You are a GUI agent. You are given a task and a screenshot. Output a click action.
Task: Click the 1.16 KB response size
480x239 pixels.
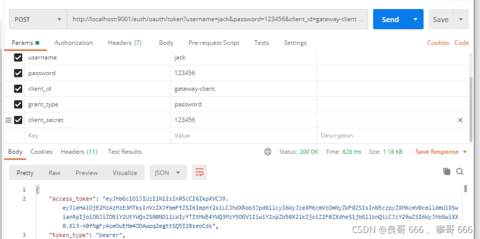[393, 152]
